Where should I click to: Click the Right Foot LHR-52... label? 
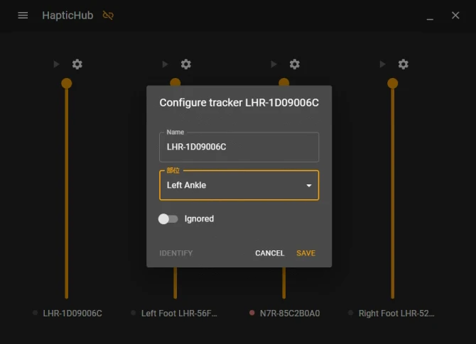(x=396, y=313)
